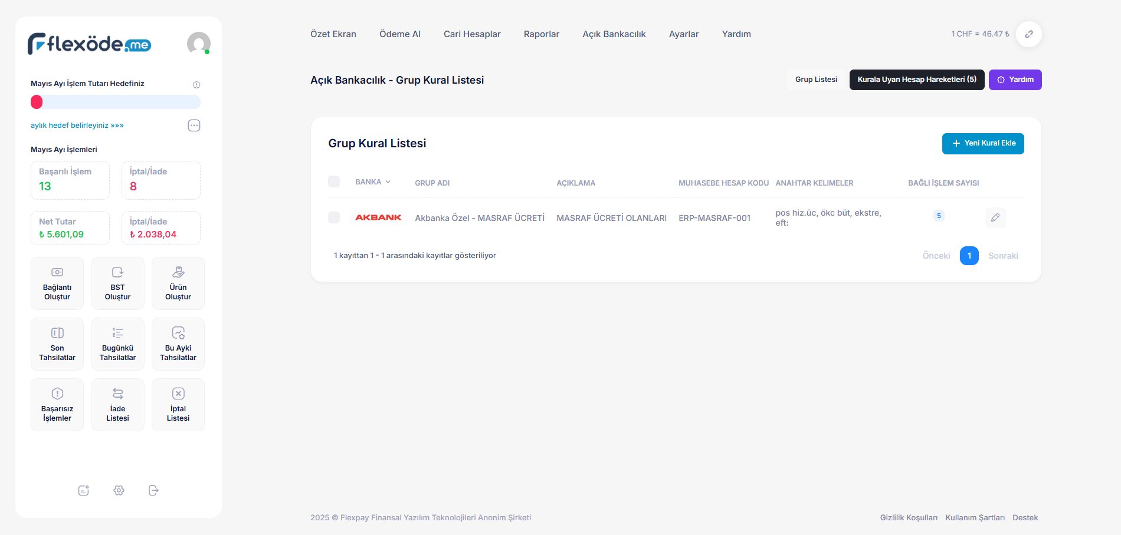Screen dimensions: 1121x535
Task: Open Destek footer link
Action: click(1025, 518)
